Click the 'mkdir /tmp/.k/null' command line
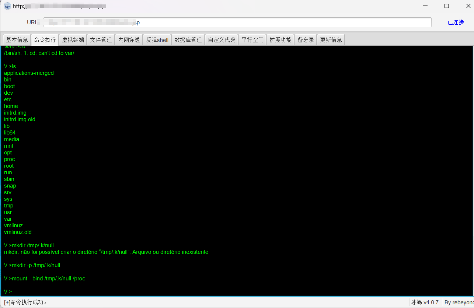Image resolution: width=474 pixels, height=308 pixels. coord(29,245)
